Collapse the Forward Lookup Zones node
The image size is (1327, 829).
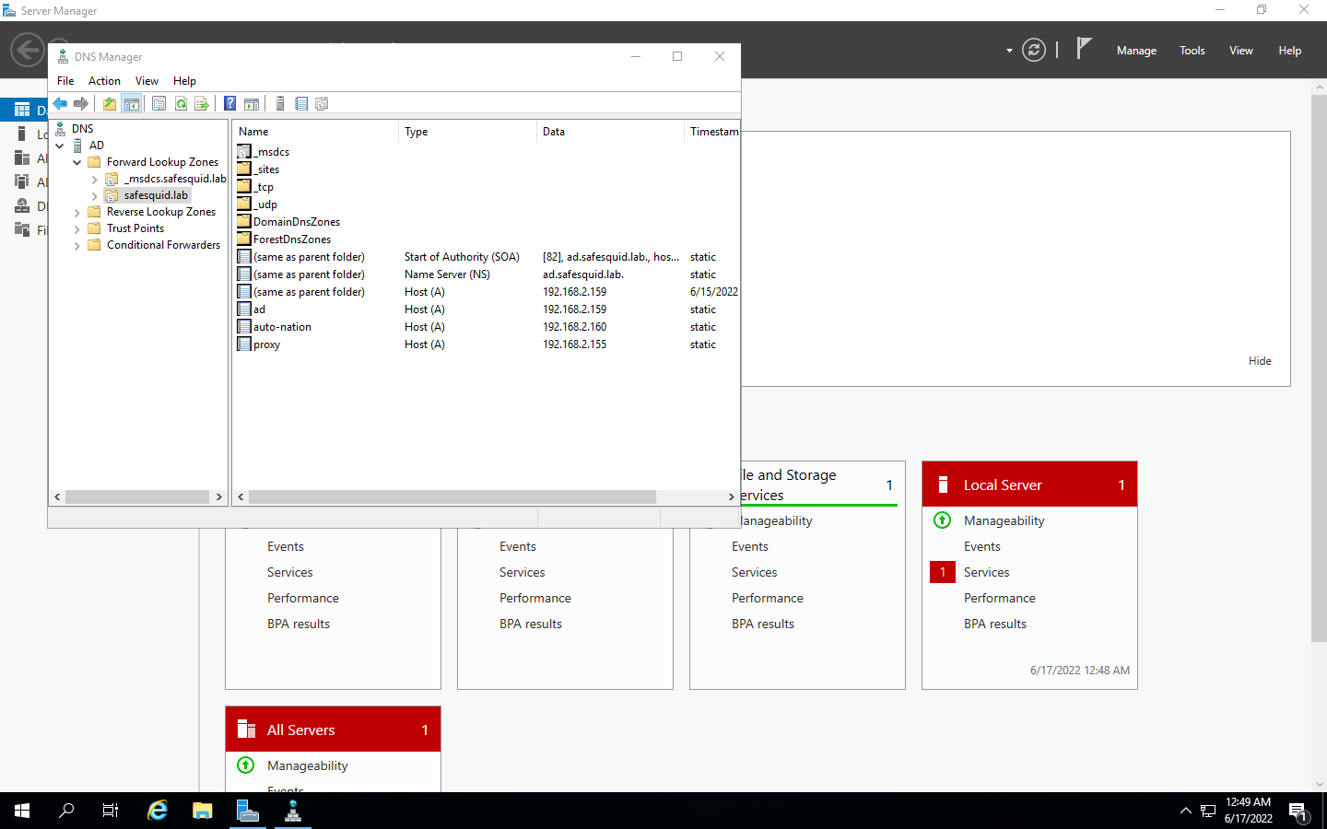pos(76,162)
